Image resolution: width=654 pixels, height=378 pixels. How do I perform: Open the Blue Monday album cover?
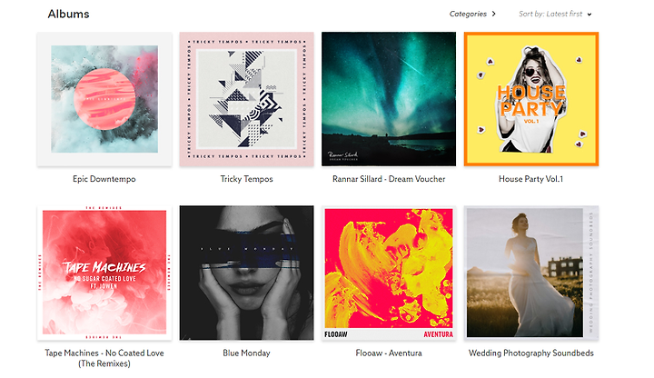[x=246, y=273]
